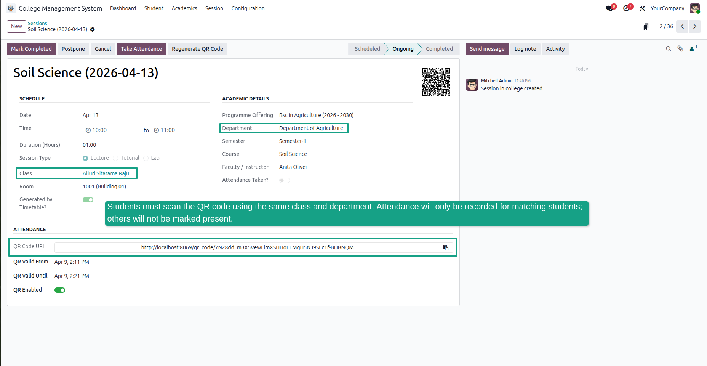The height and width of the screenshot is (366, 707).
Task: Click Regenerate QR Code button
Action: point(197,49)
